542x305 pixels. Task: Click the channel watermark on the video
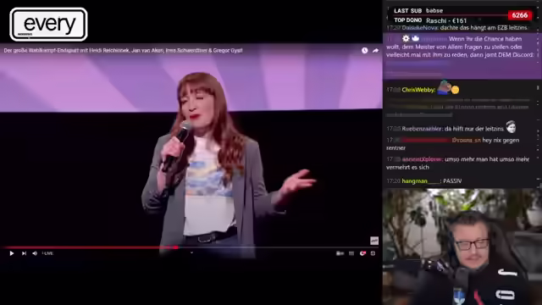coord(374,241)
